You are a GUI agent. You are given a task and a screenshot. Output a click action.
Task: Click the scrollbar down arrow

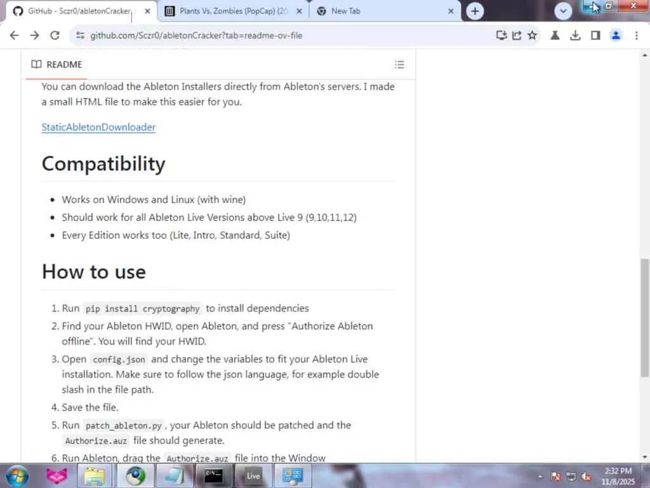point(645,457)
